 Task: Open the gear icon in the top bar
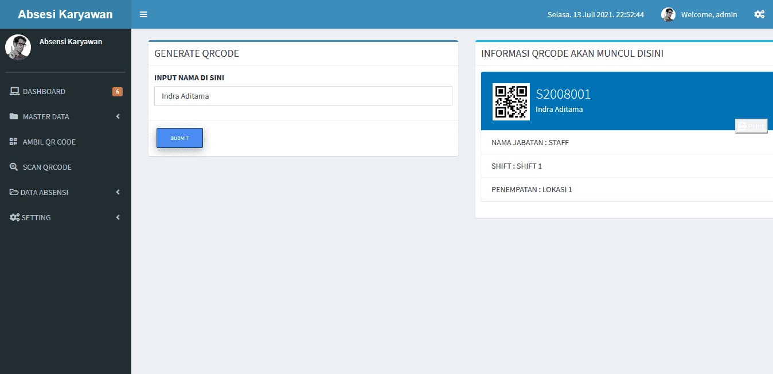[759, 14]
